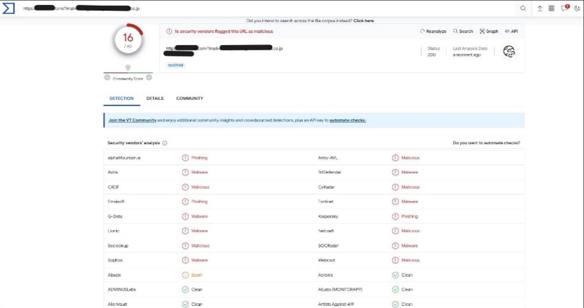
Task: Open the 'automate checks' link in banner
Action: [x=348, y=120]
